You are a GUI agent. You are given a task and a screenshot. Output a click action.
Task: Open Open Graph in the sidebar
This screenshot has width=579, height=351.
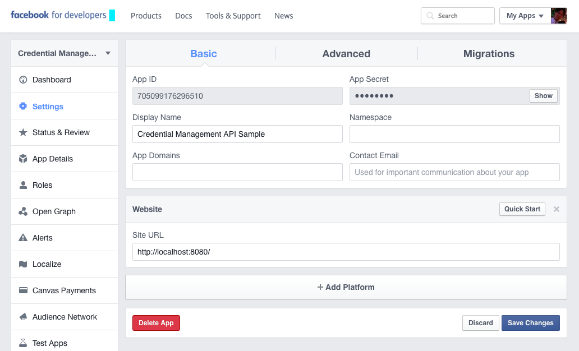coord(65,211)
